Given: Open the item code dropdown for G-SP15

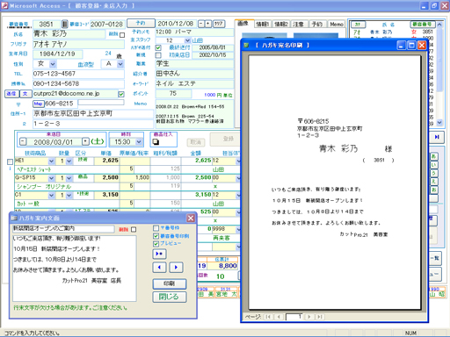Looking at the screenshot, I should (52, 178).
